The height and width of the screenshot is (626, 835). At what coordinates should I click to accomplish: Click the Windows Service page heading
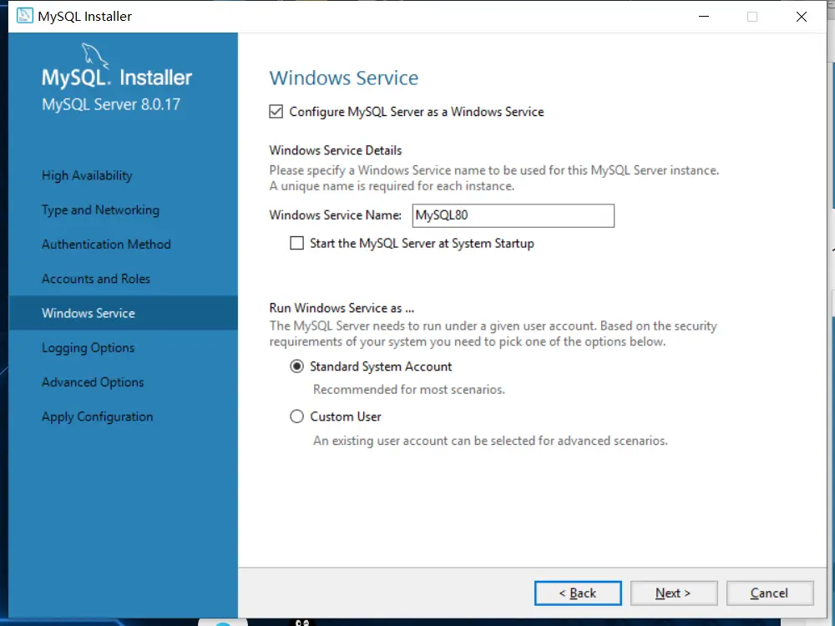pos(343,78)
